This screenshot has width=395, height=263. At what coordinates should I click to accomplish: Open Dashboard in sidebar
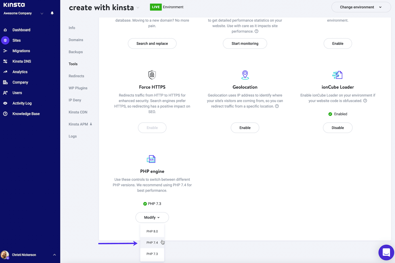pos(21,30)
